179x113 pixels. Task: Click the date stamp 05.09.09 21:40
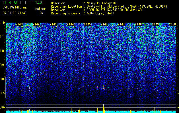pyautogui.click(x=15, y=13)
